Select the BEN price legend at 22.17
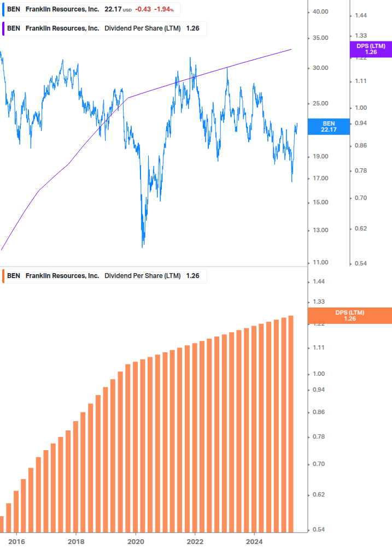The width and height of the screenshot is (392, 549). [x=91, y=9]
